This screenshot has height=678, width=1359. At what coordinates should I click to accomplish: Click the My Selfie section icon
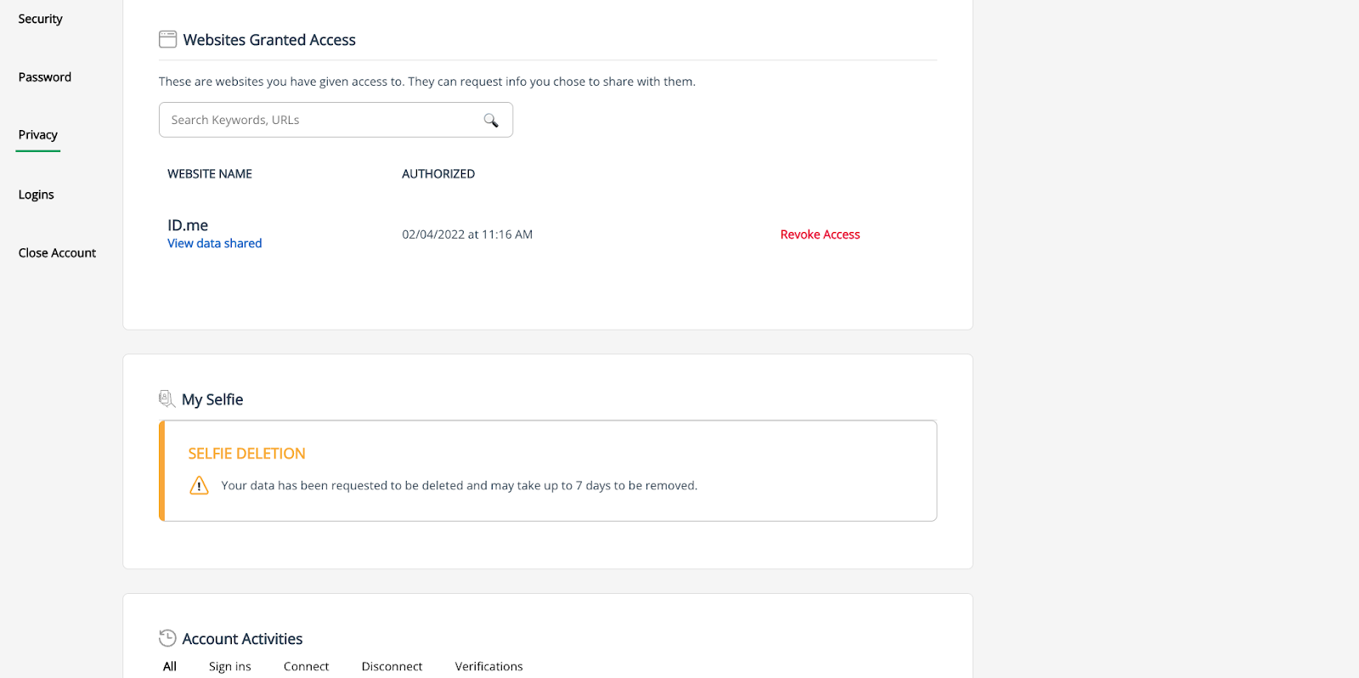(x=166, y=398)
